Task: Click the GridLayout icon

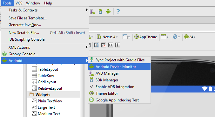Action: click(34, 82)
